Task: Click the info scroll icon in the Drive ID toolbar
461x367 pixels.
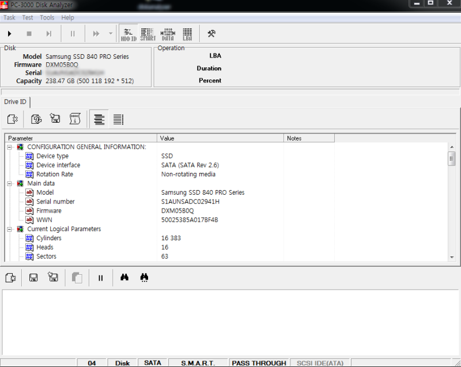Action: click(75, 119)
